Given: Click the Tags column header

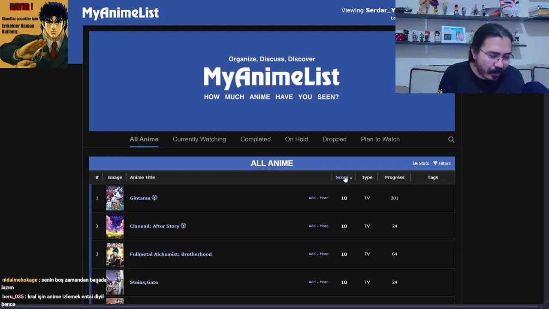Looking at the screenshot, I should coord(433,177).
